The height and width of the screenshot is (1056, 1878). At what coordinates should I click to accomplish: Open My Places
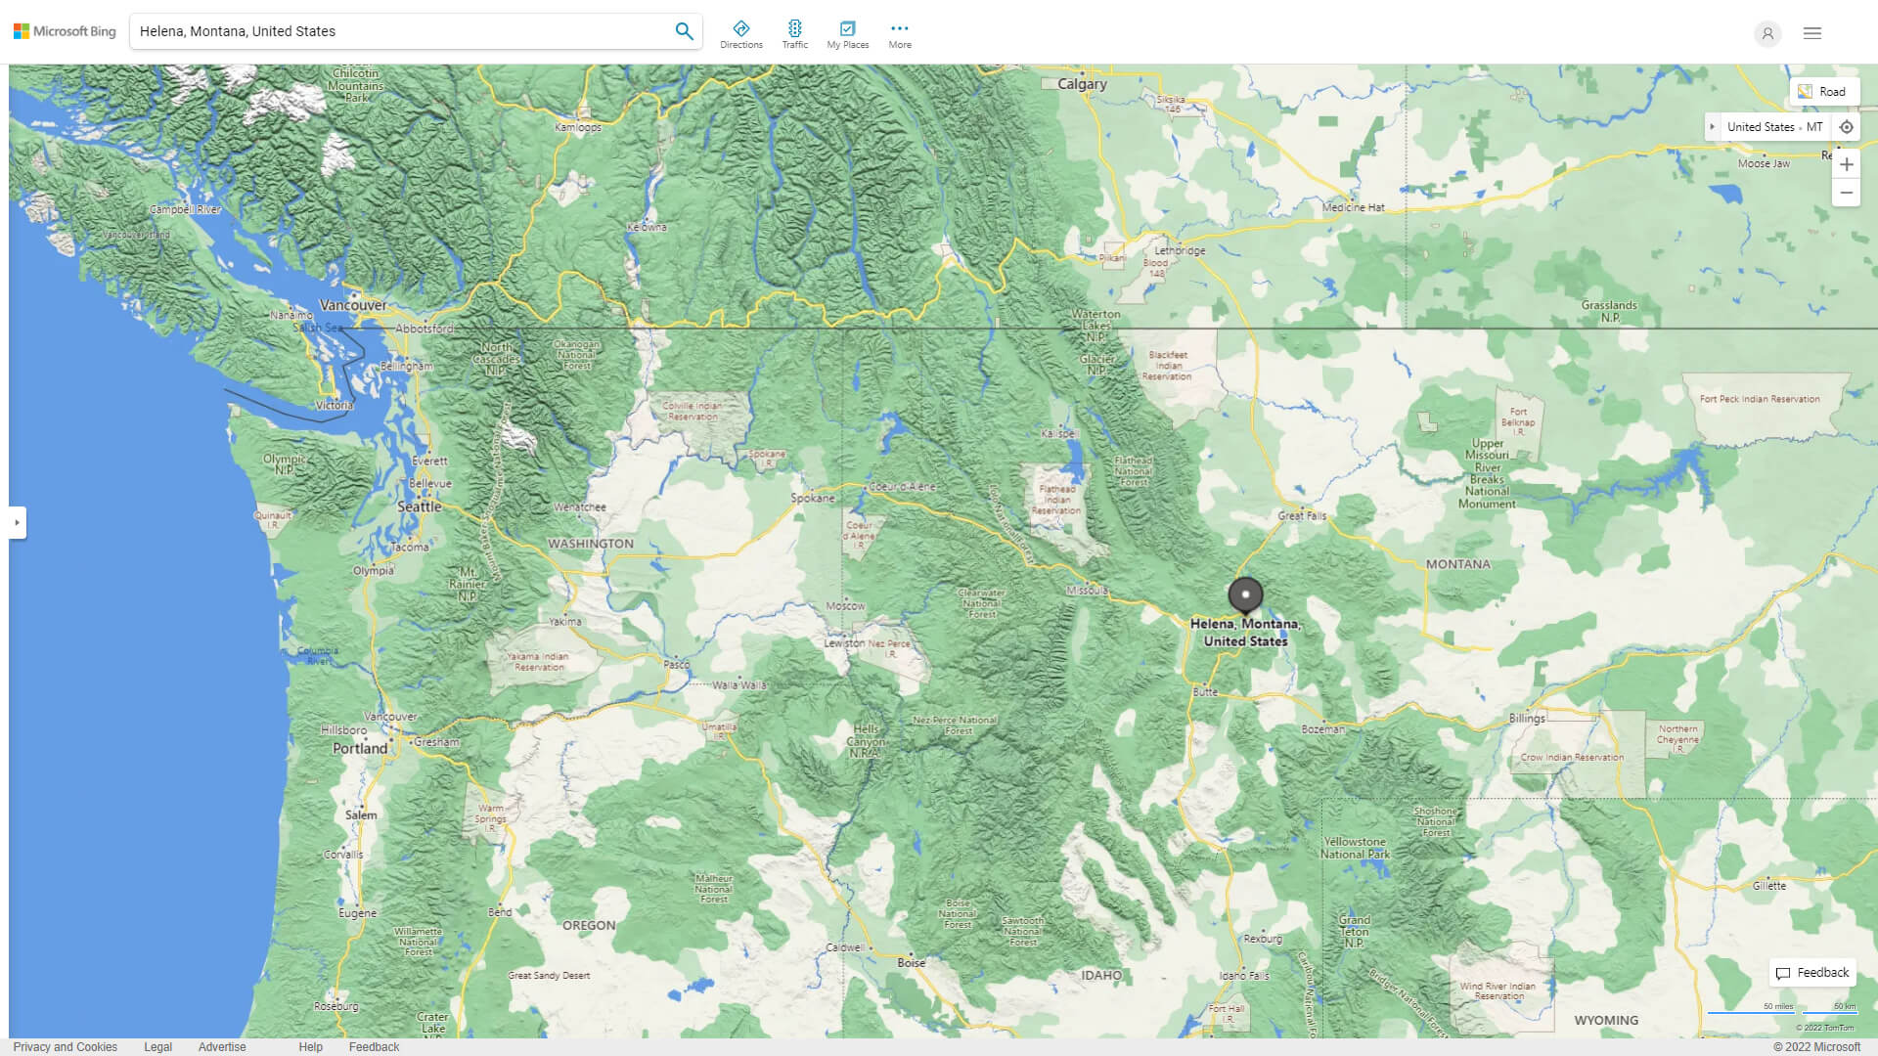tap(847, 34)
